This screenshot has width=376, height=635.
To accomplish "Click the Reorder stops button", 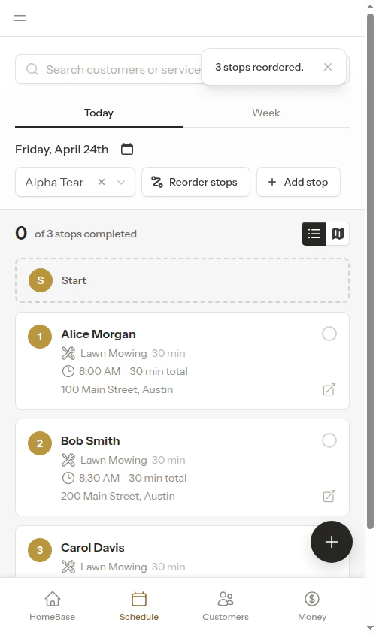I will (x=196, y=182).
